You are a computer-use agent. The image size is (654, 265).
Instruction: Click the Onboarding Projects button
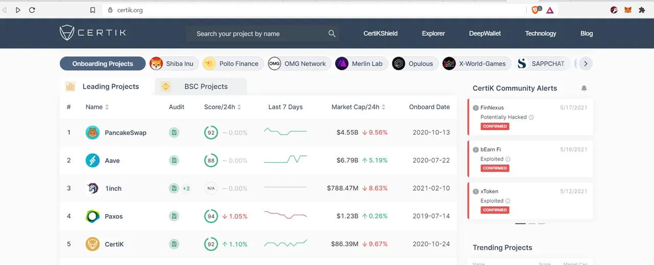point(103,64)
